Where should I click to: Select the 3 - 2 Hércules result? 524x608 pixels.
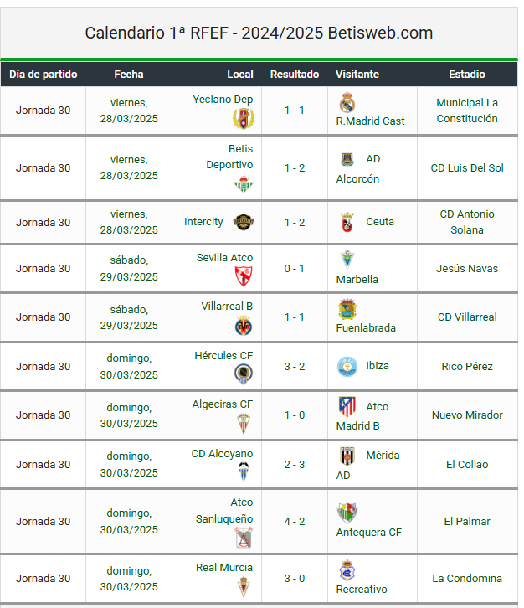(295, 367)
